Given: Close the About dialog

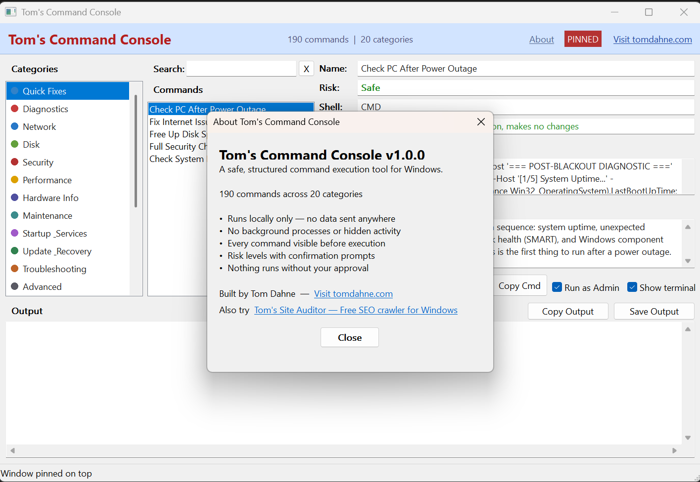Looking at the screenshot, I should 349,337.
